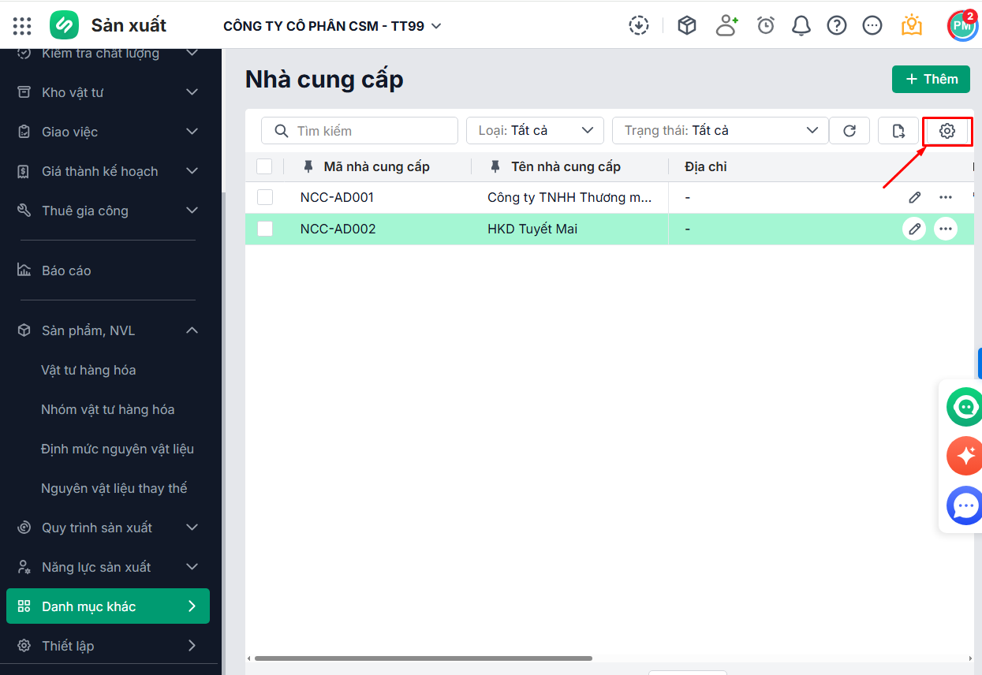Viewport: 982px width, 675px height.
Task: Check the NCC-AD001 row checkbox
Action: tap(265, 197)
